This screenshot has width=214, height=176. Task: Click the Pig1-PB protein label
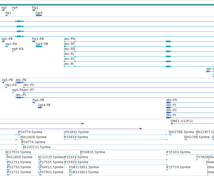coord(38,100)
